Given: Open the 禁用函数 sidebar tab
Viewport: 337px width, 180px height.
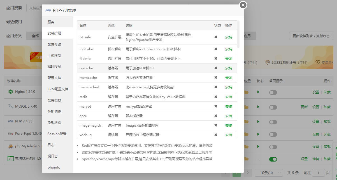Looking at the screenshot, I should 54,100.
